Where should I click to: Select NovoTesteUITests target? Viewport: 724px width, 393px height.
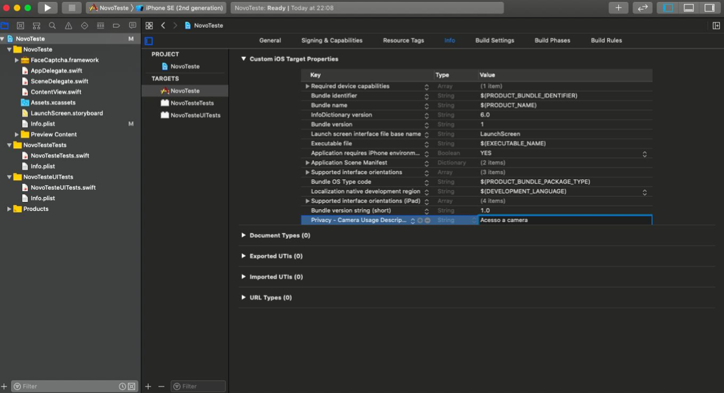(195, 115)
